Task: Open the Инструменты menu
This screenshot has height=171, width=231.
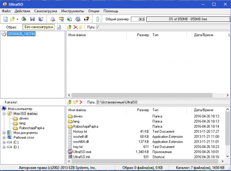Action: pyautogui.click(x=72, y=11)
